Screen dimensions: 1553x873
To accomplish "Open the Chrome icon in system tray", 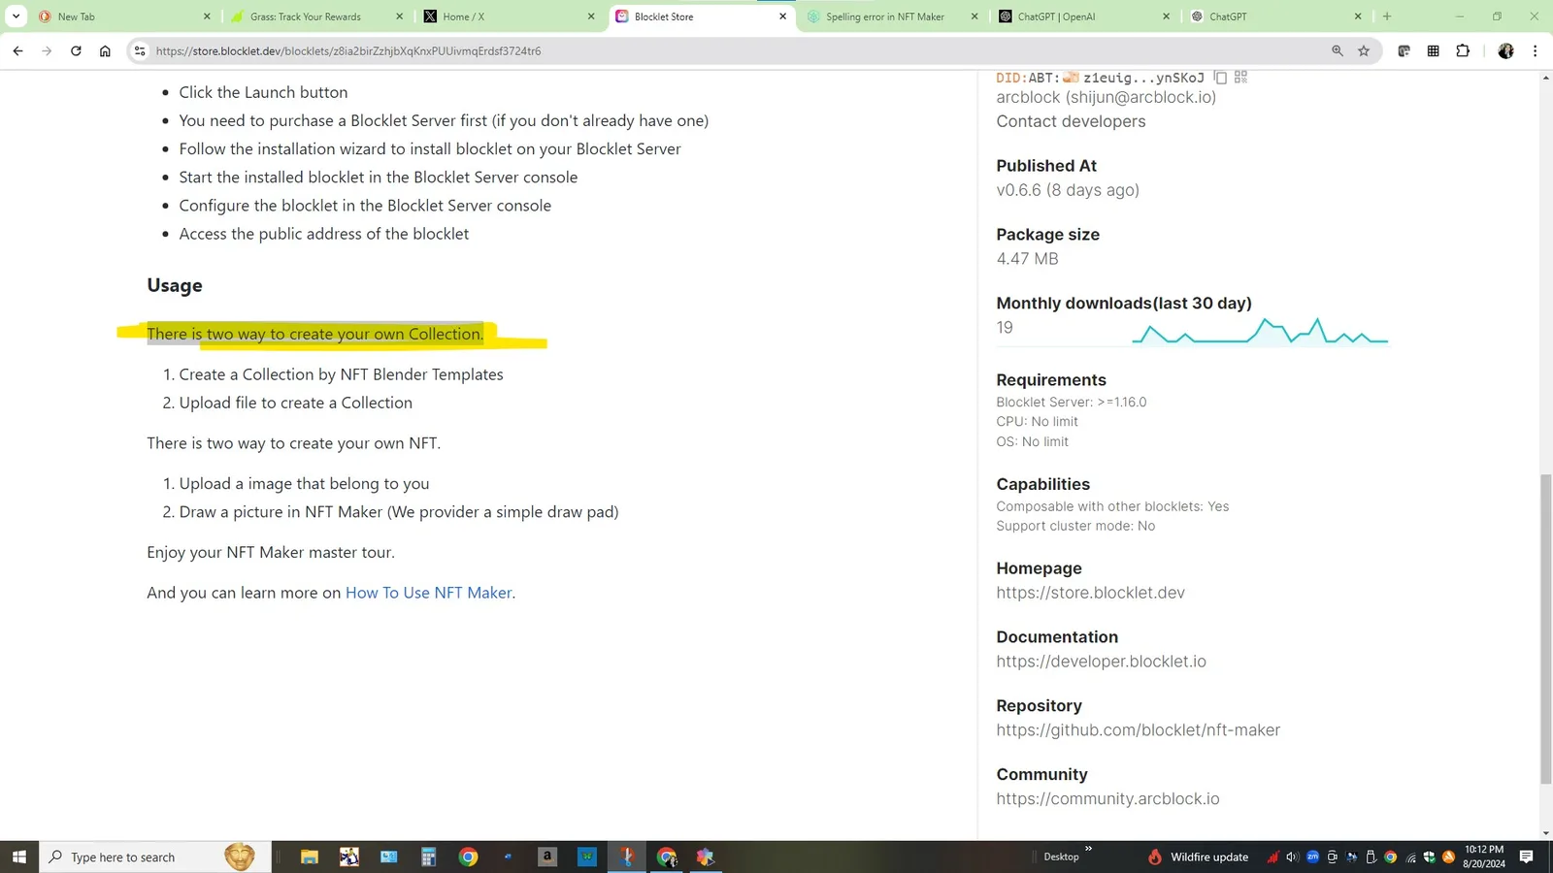I will tap(1390, 857).
